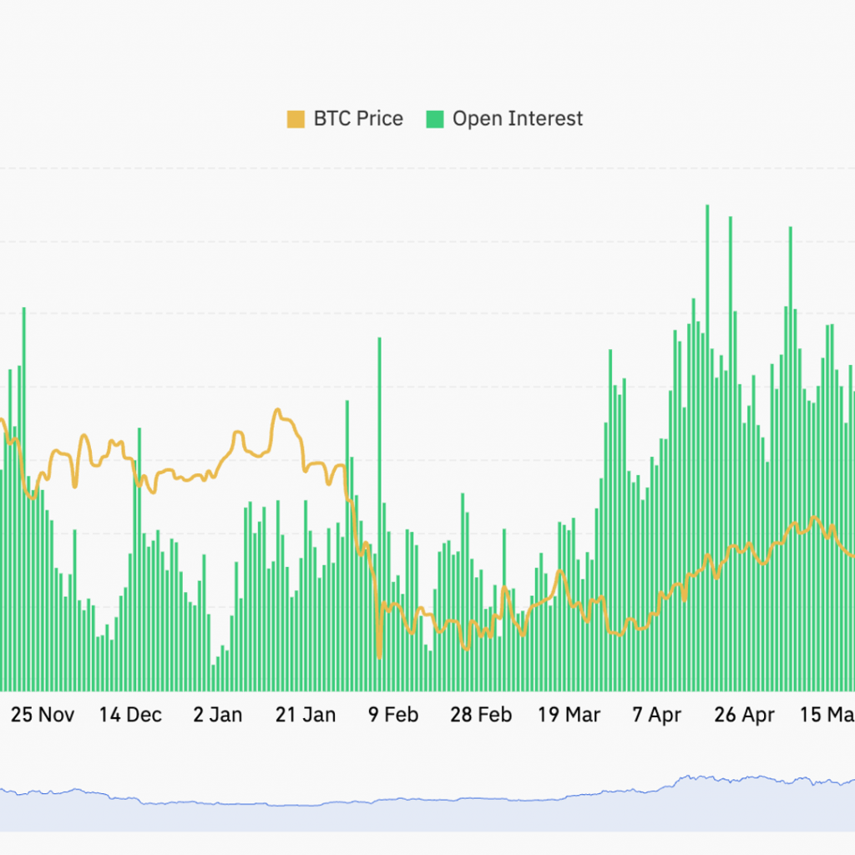Image resolution: width=855 pixels, height=855 pixels.
Task: Toggle the BTC Price legend entry
Action: pyautogui.click(x=345, y=119)
